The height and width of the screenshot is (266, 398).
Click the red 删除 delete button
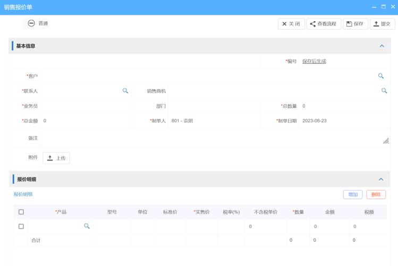pyautogui.click(x=376, y=194)
